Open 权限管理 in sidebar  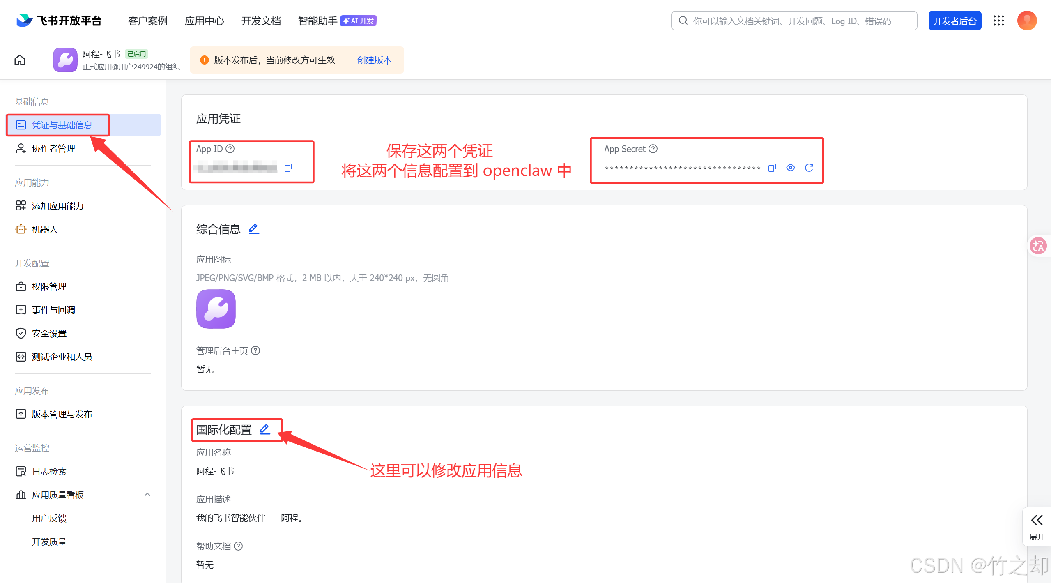pos(49,286)
